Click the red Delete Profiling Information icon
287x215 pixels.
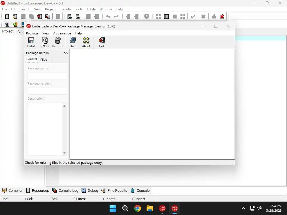222,17
